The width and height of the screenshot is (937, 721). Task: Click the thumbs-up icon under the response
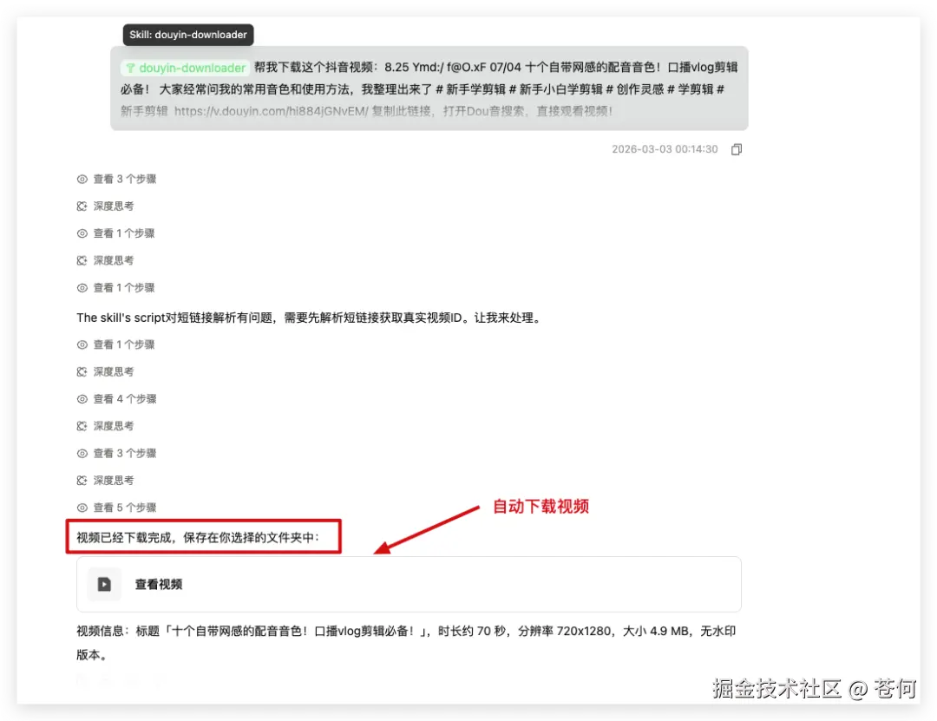point(161,680)
